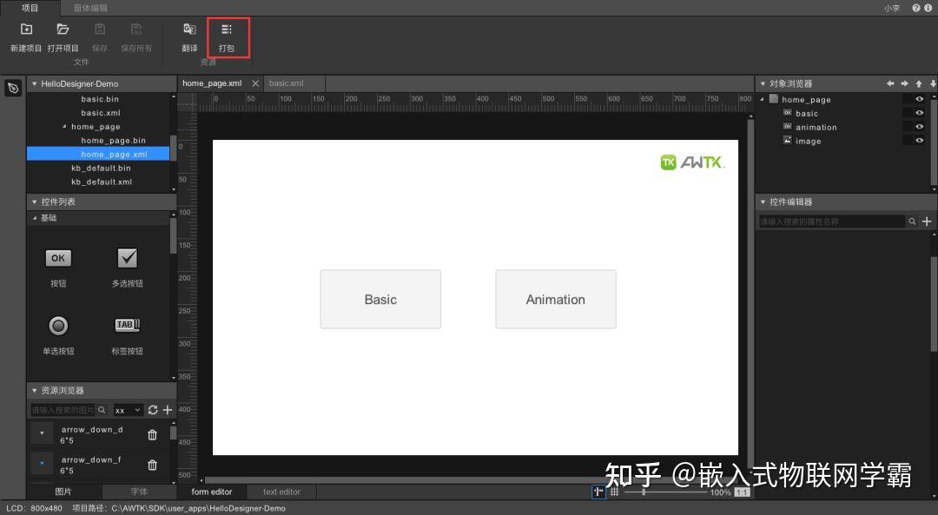Image resolution: width=938 pixels, height=515 pixels.
Task: Toggle visibility of image object
Action: pyautogui.click(x=920, y=141)
